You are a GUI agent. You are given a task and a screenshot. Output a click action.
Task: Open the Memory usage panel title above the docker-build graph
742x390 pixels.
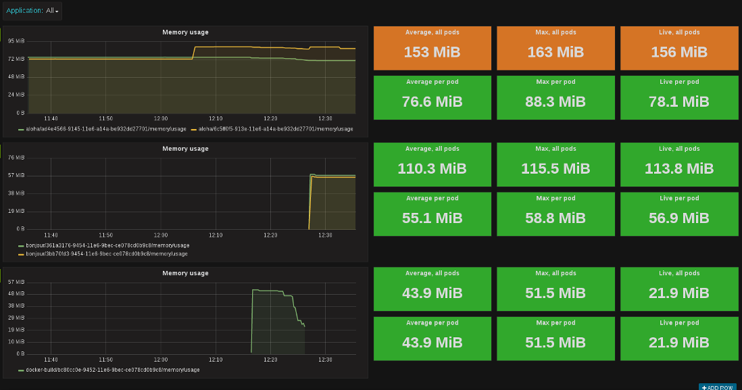(x=185, y=273)
